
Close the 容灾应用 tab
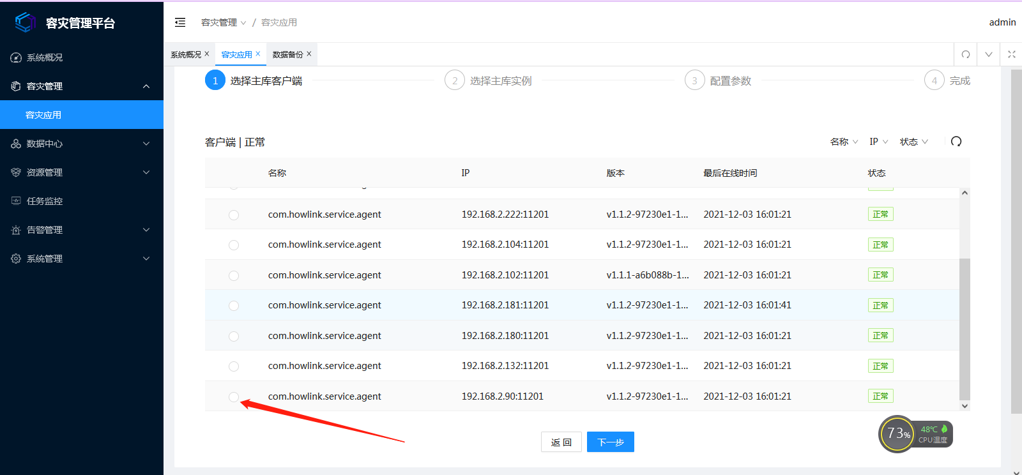[258, 54]
